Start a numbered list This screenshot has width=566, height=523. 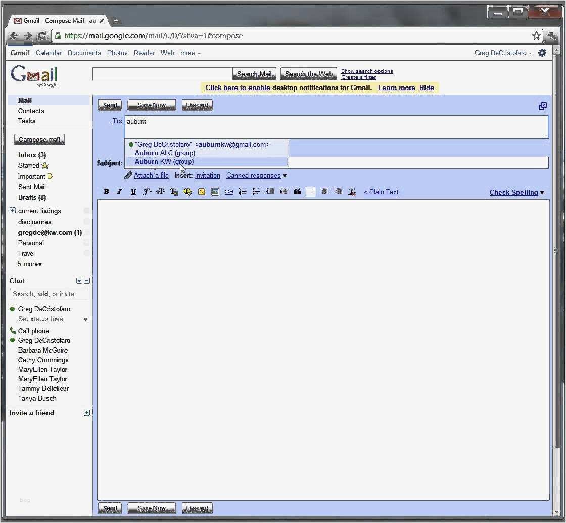coord(243,192)
